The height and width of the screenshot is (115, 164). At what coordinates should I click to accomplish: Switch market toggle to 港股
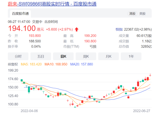(x=132, y=14)
